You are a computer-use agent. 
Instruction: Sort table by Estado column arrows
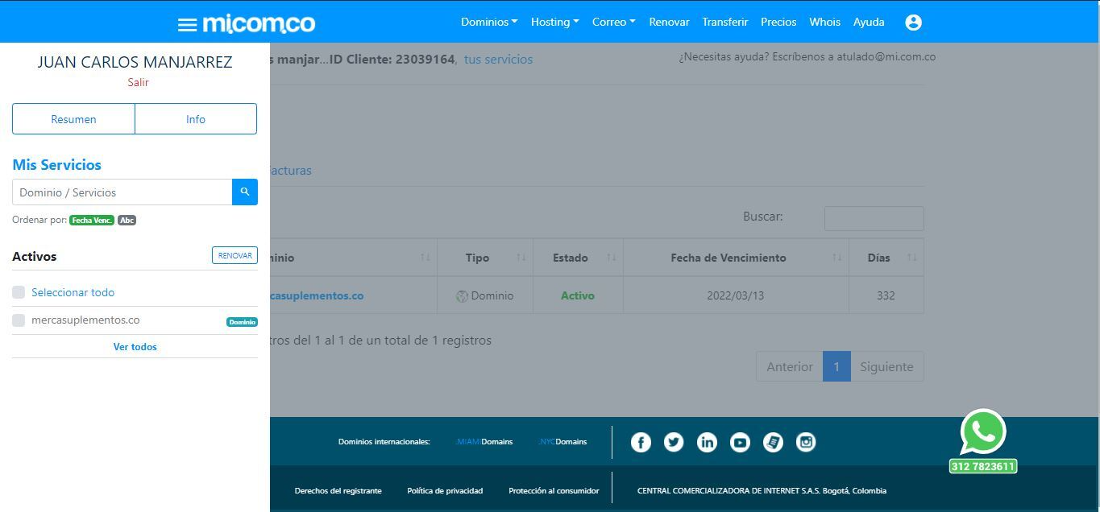(611, 258)
